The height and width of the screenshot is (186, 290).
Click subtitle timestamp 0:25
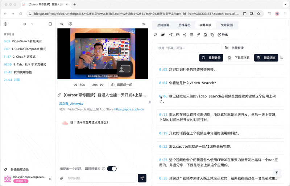163,160
